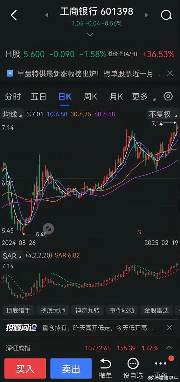Tap the 2024-08-26 start date label

(x=19, y=243)
